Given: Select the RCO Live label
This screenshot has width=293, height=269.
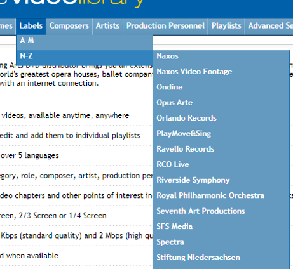Looking at the screenshot, I should pyautogui.click(x=221, y=164).
